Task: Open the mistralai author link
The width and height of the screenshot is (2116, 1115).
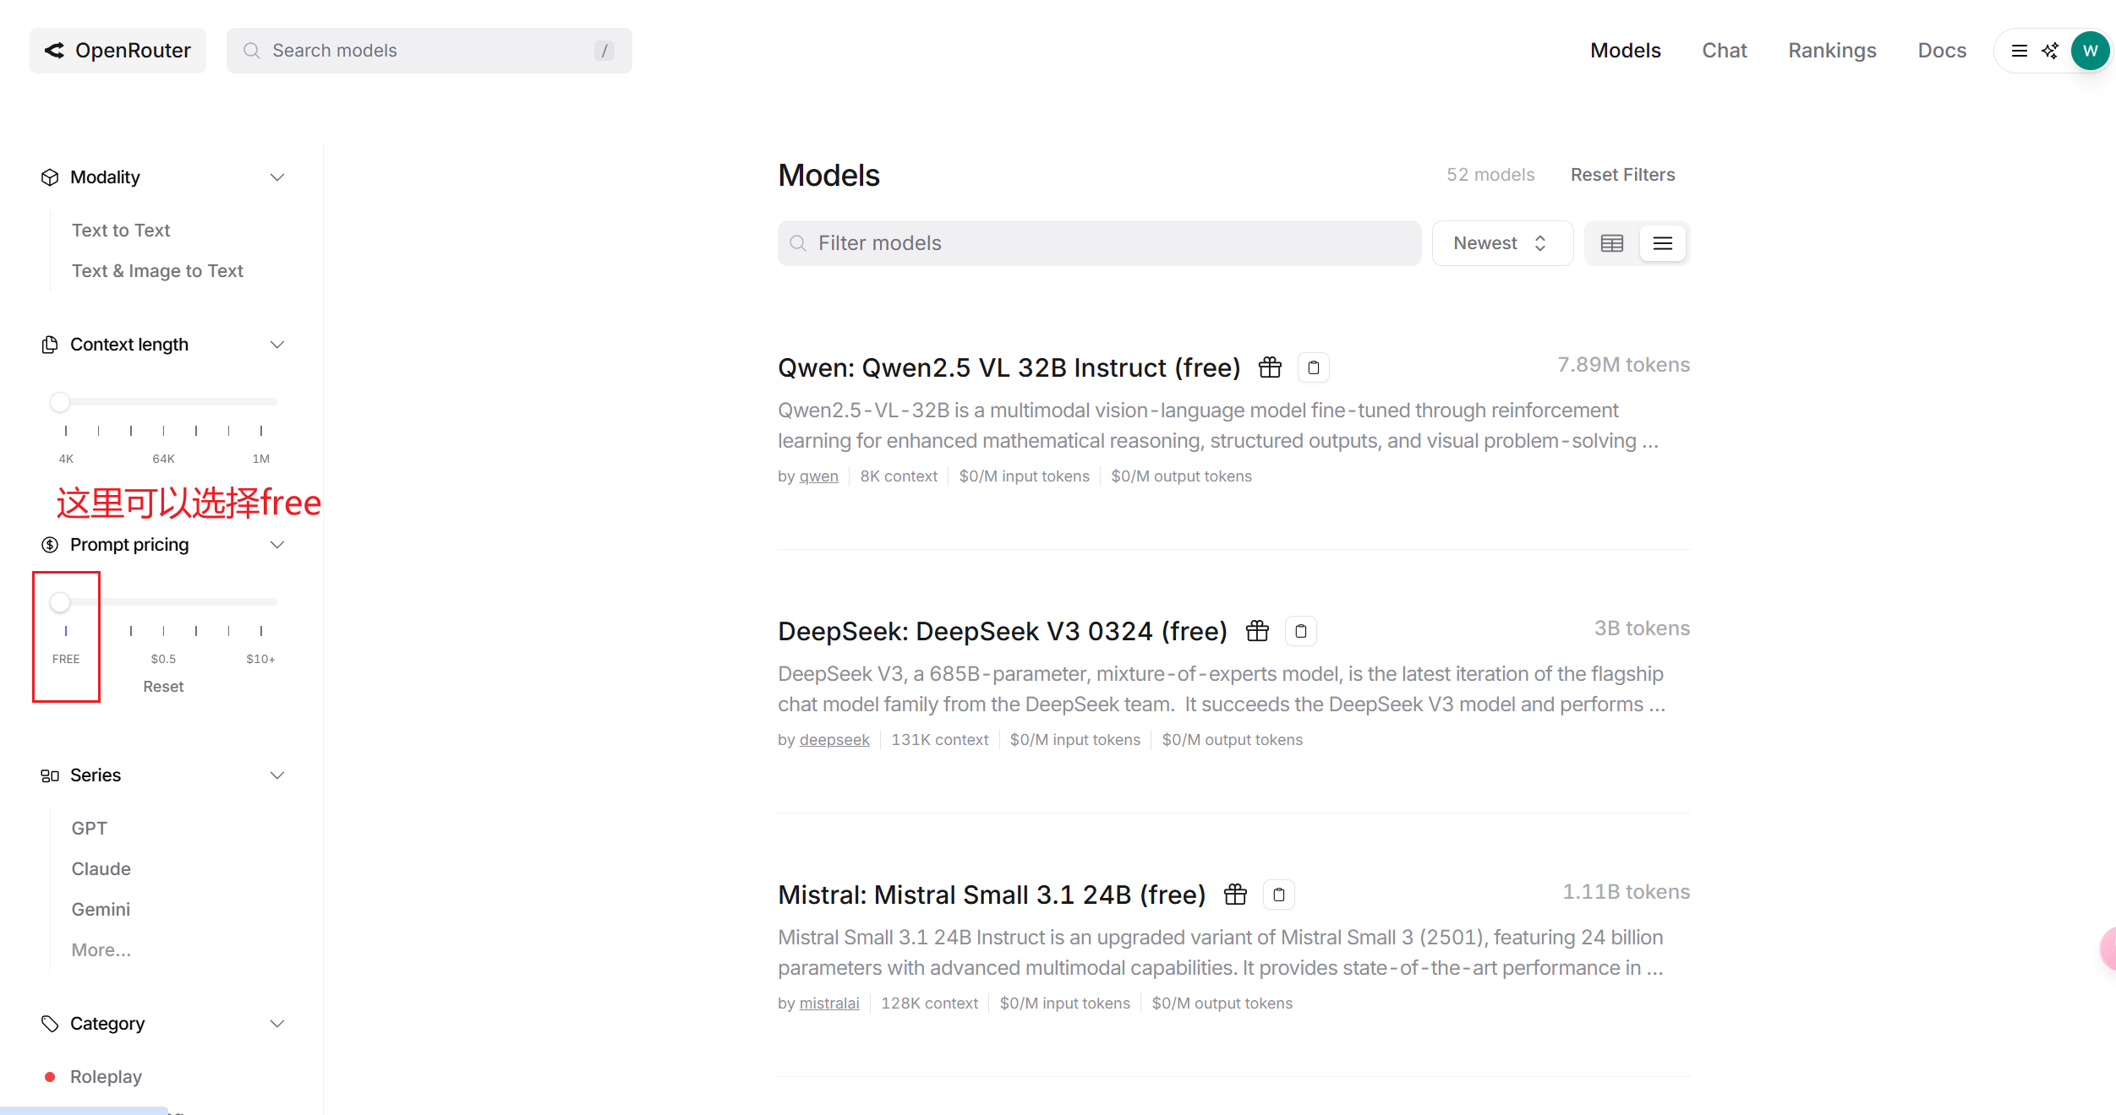Action: (829, 1003)
